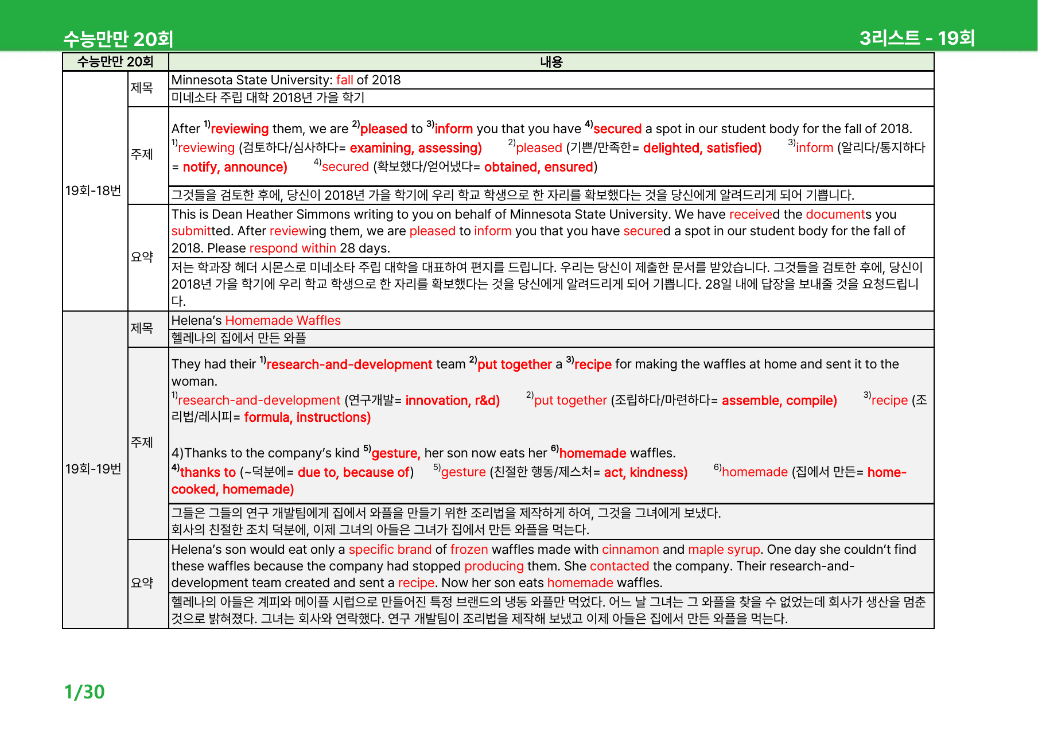
Task: Select the 수능만만 20회 table header cell
Action: 115,62
